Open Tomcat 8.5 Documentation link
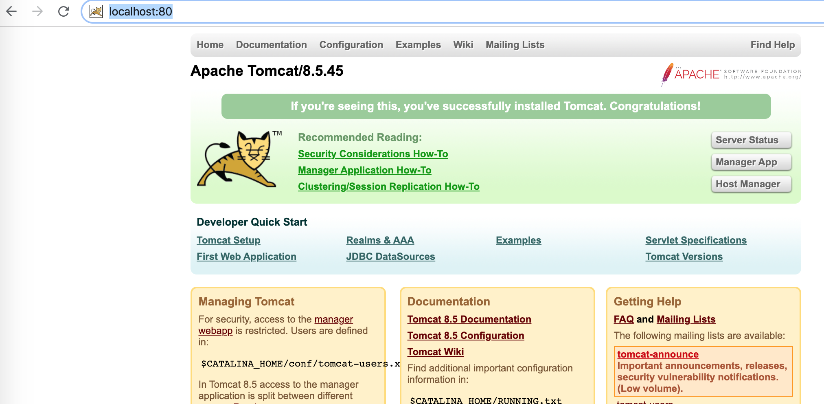Screen dimensions: 824x404 point(469,319)
